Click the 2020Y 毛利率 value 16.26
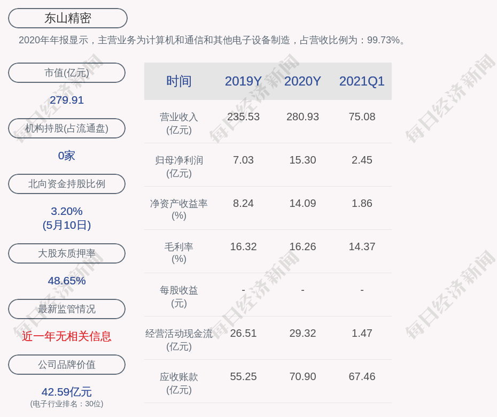This screenshot has height=417, width=497. coord(302,246)
